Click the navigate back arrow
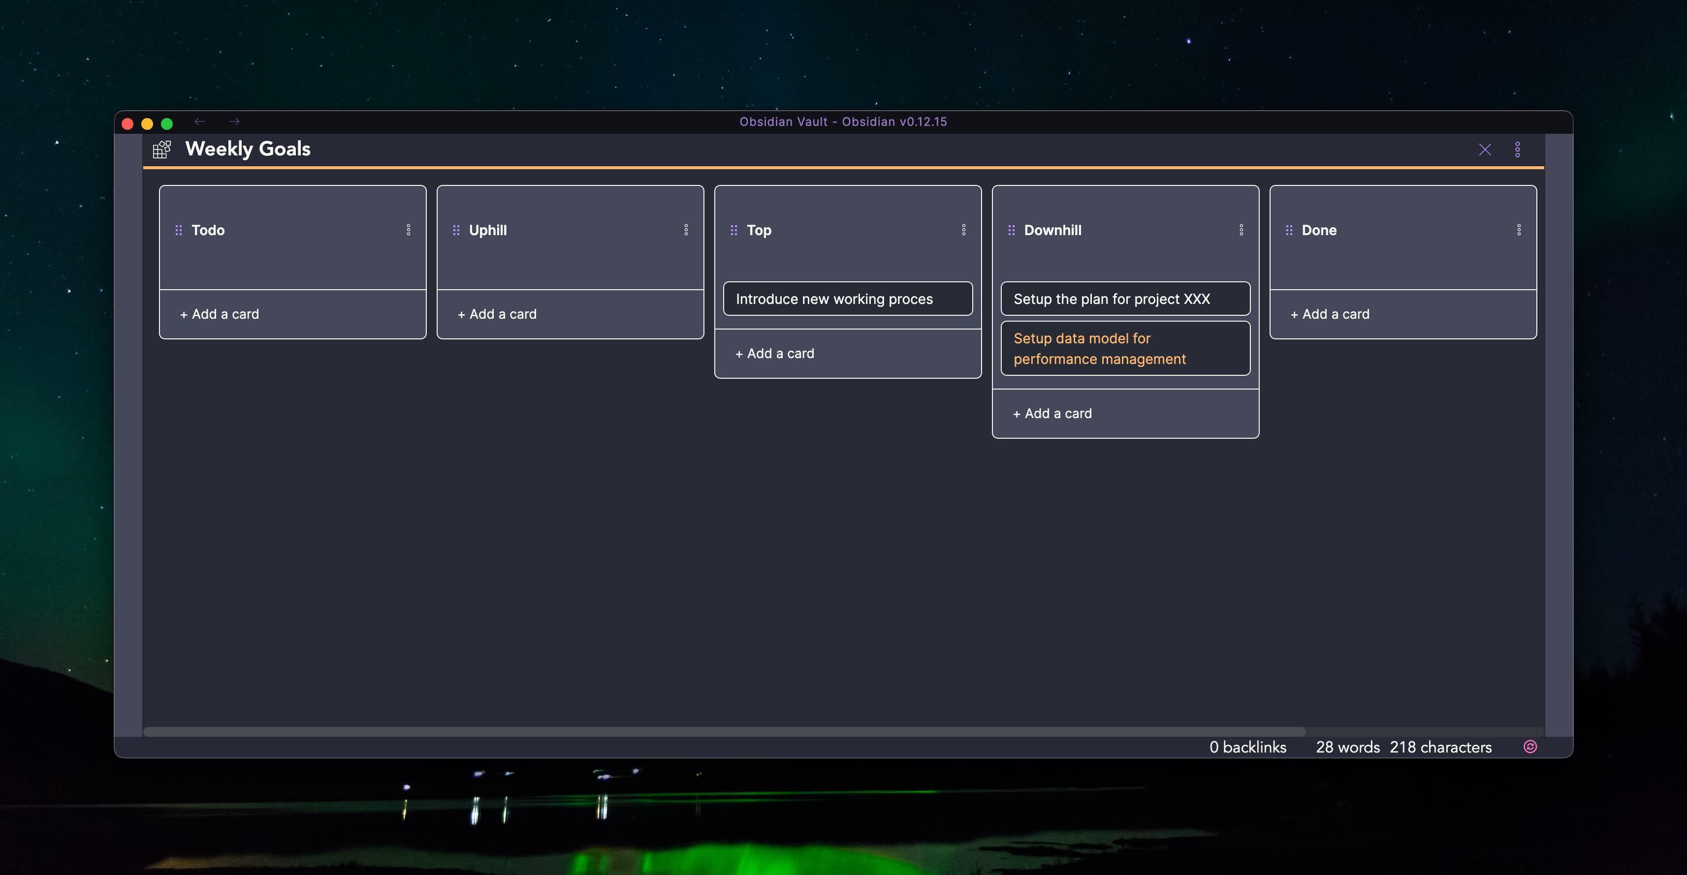Image resolution: width=1687 pixels, height=875 pixels. 200,121
